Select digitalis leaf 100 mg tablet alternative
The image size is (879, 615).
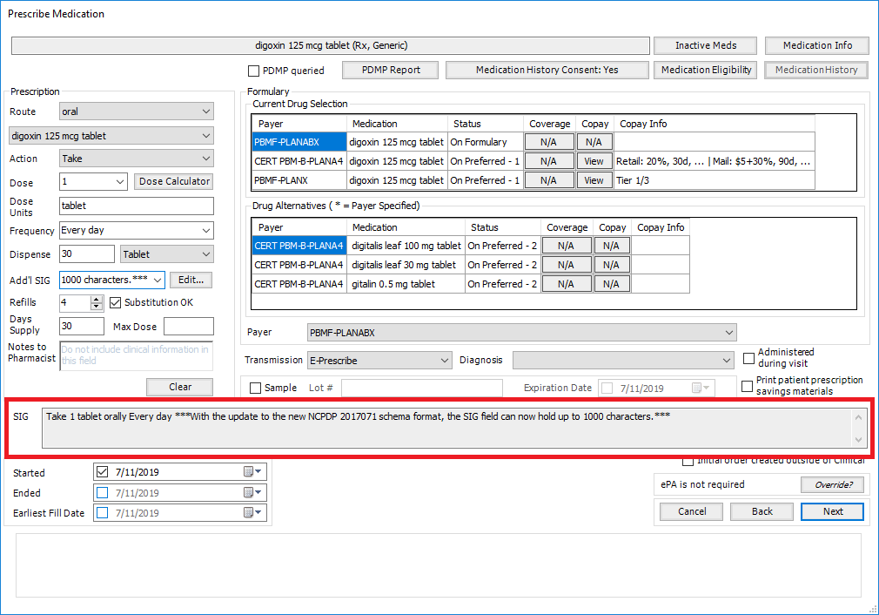(406, 245)
